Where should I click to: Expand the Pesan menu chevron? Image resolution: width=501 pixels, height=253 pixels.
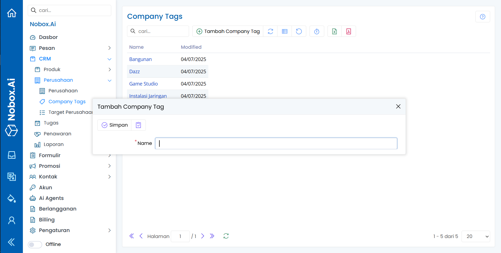[x=109, y=48]
